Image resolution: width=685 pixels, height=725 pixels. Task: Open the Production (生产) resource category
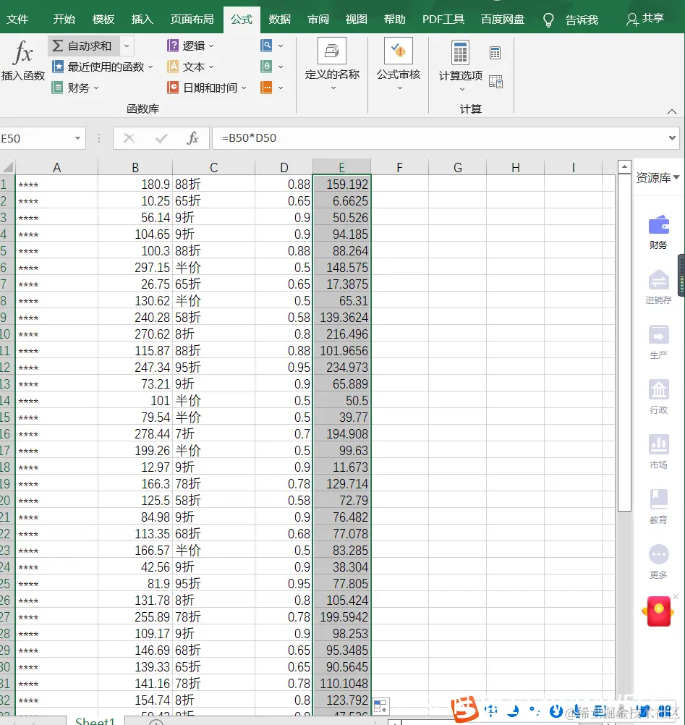pos(658,342)
